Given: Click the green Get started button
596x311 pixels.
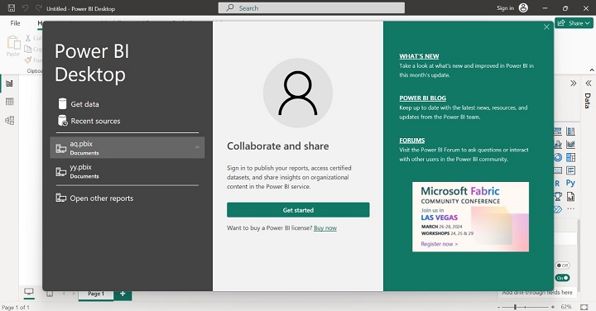Looking at the screenshot, I should tap(298, 210).
